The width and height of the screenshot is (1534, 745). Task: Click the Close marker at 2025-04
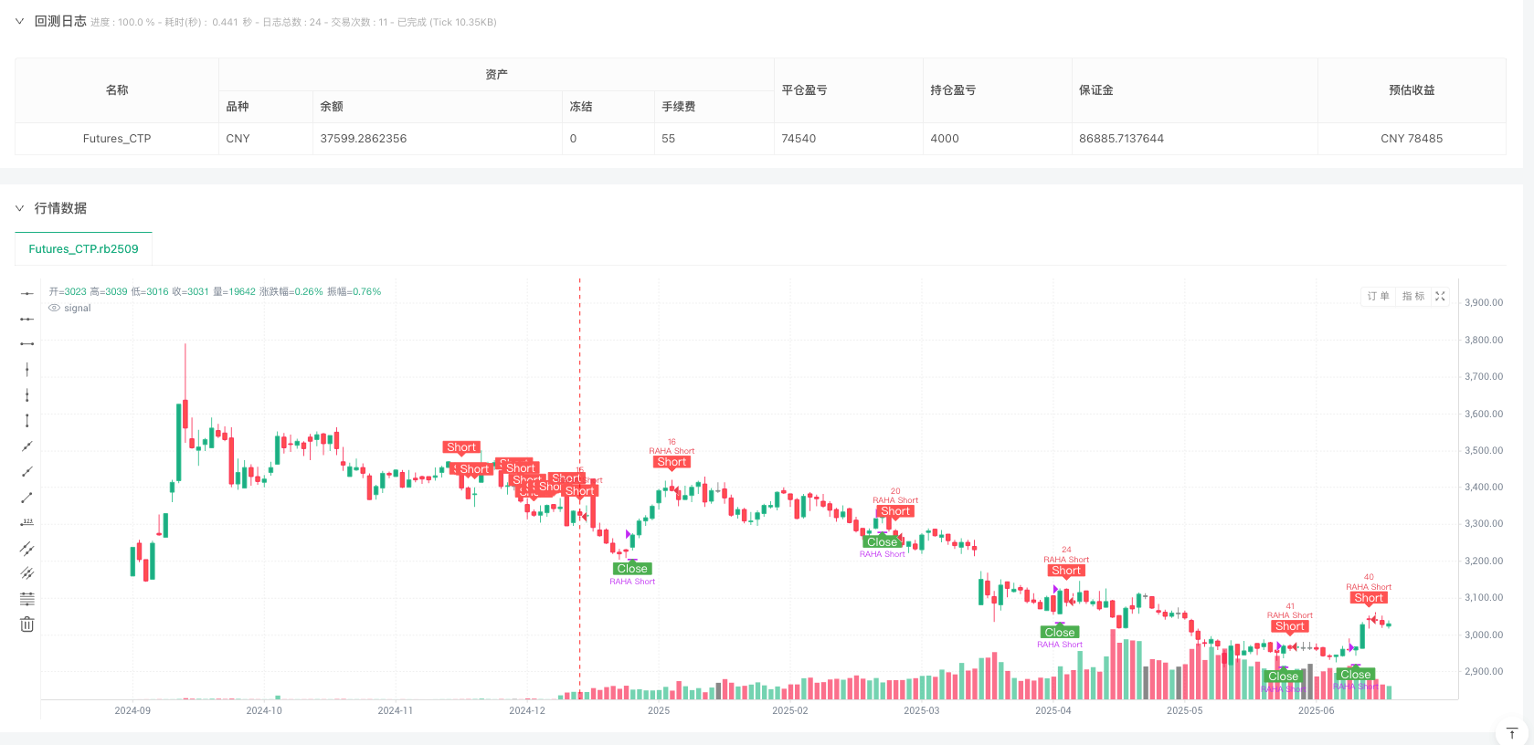tap(1060, 633)
